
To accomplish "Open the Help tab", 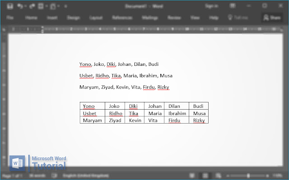I will [214, 18].
